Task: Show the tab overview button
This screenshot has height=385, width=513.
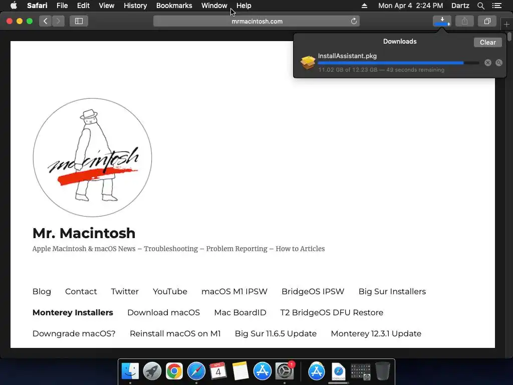Action: click(487, 21)
